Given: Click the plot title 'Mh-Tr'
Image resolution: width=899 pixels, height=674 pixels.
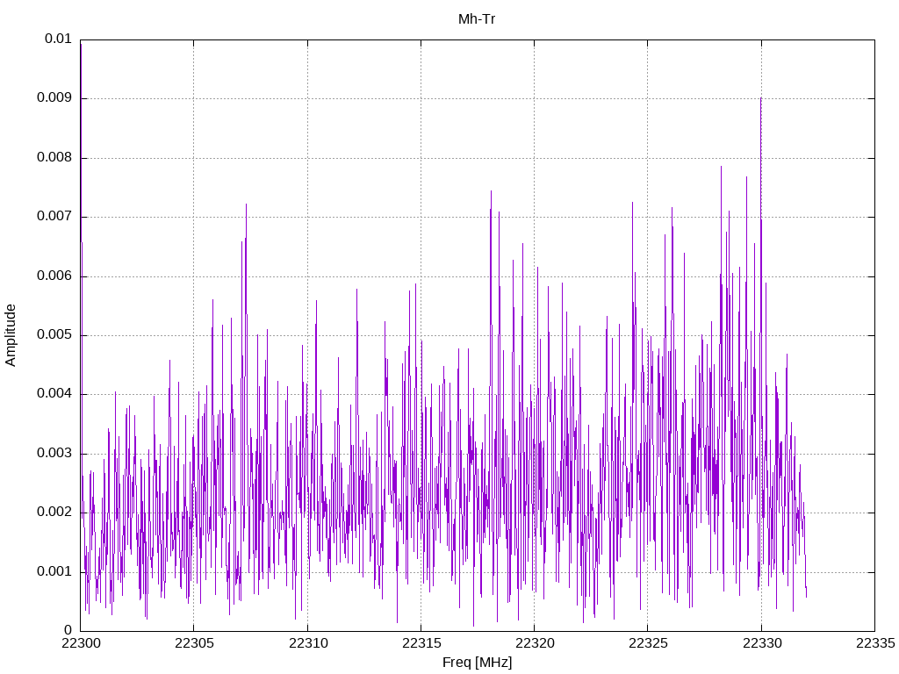Looking at the screenshot, I should (477, 19).
